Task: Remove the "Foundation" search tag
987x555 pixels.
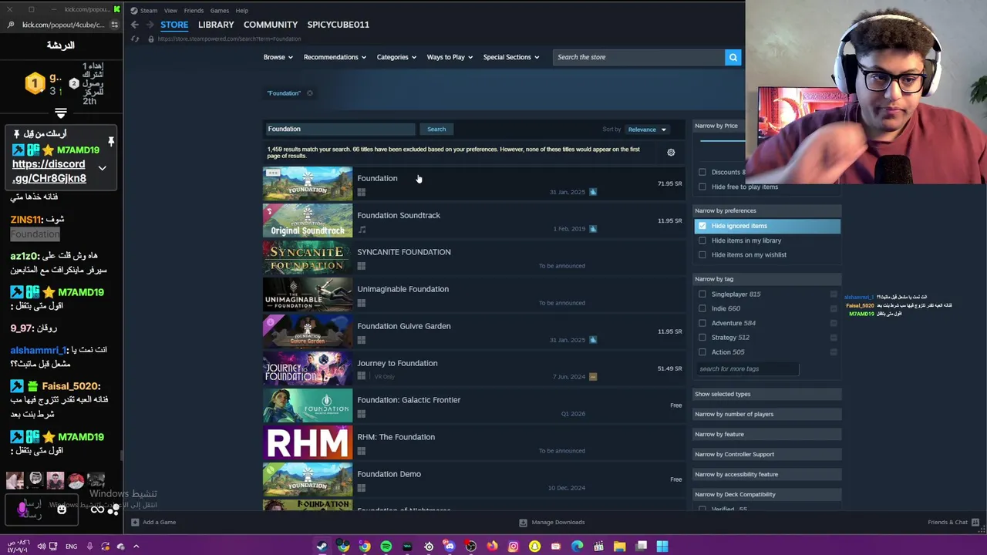Action: pos(310,93)
